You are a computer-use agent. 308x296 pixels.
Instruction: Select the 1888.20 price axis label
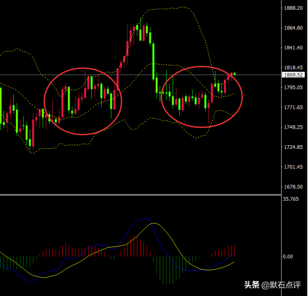tap(293, 8)
